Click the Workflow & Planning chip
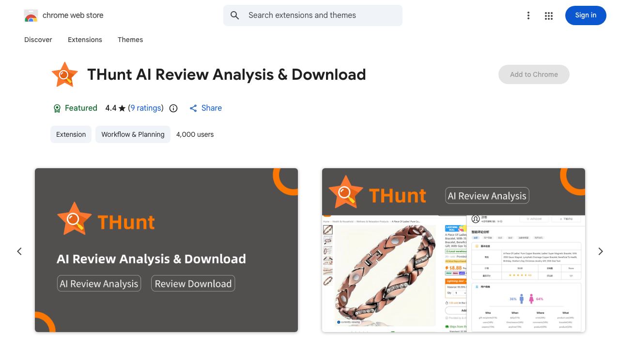 coord(133,134)
